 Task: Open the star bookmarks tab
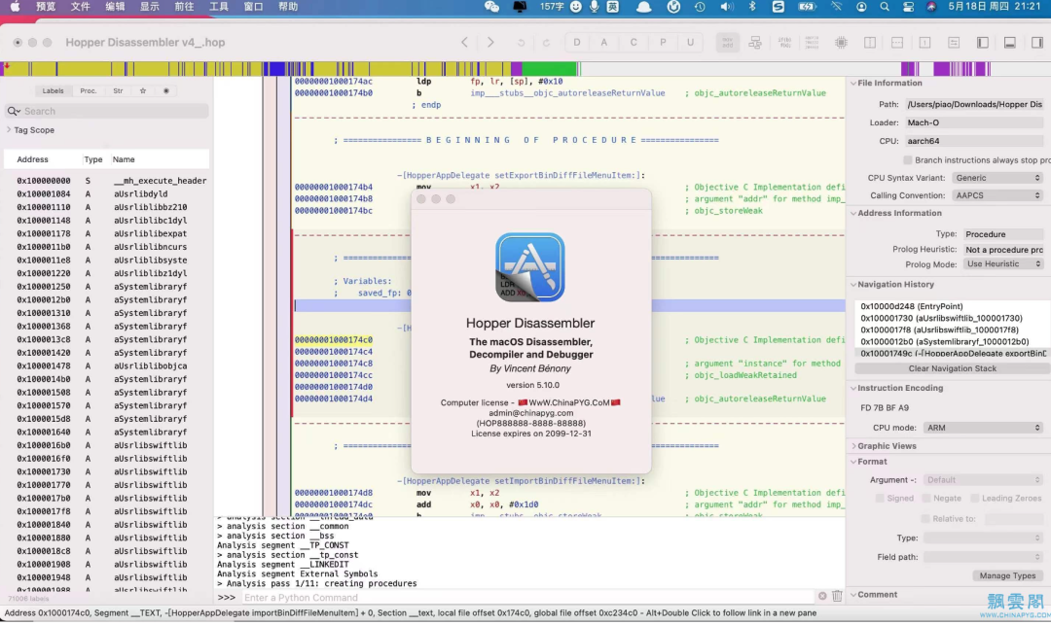[x=143, y=91]
